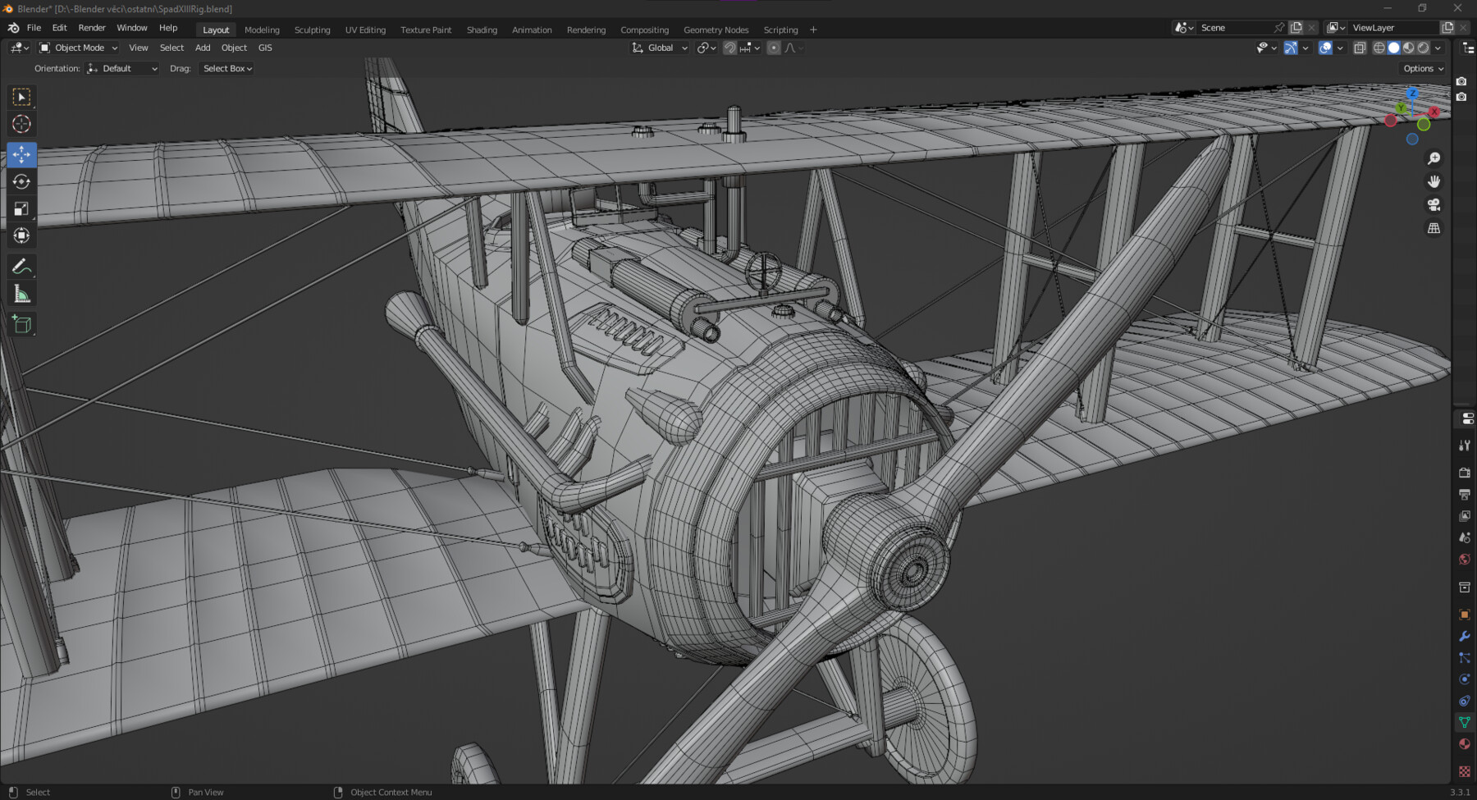This screenshot has height=800, width=1477.
Task: Switch viewport to Rendered shading
Action: [1422, 48]
